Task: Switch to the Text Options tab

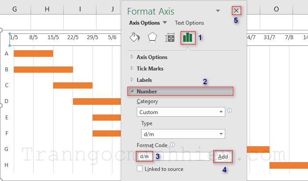Action: click(189, 23)
